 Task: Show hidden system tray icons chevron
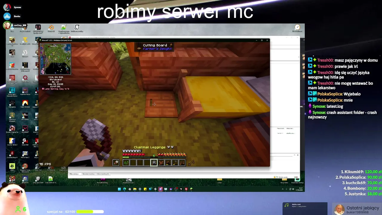pyautogui.click(x=283, y=189)
